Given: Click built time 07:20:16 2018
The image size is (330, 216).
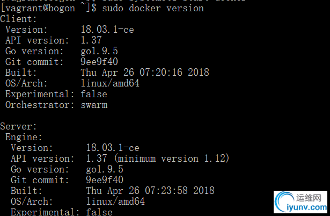Looking at the screenshot, I should point(174,73).
